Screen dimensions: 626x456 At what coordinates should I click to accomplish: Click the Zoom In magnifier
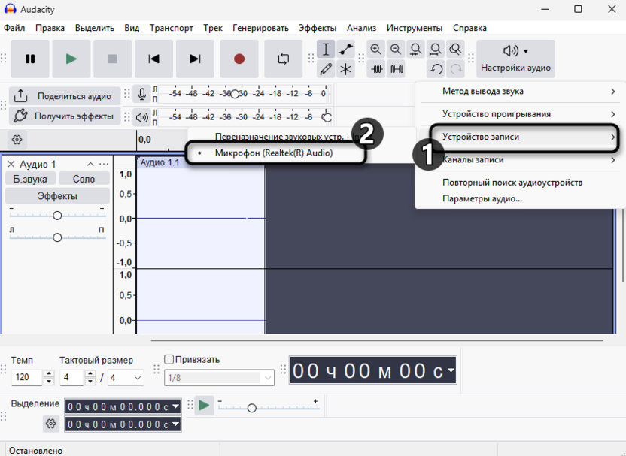[376, 50]
